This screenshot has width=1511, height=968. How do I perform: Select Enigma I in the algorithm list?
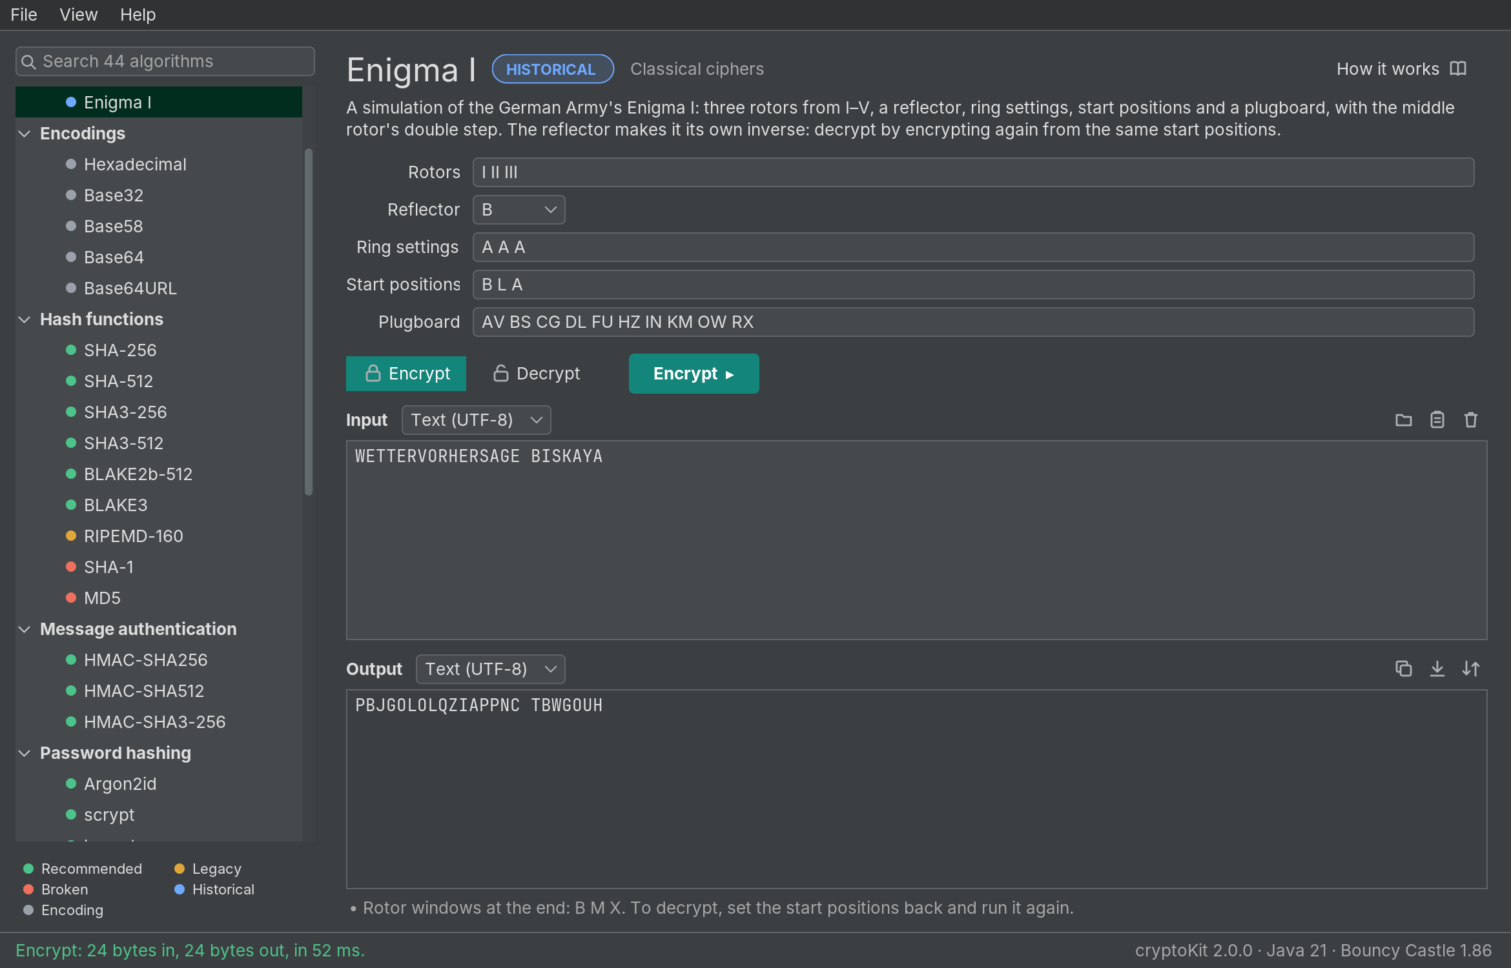[x=159, y=103]
